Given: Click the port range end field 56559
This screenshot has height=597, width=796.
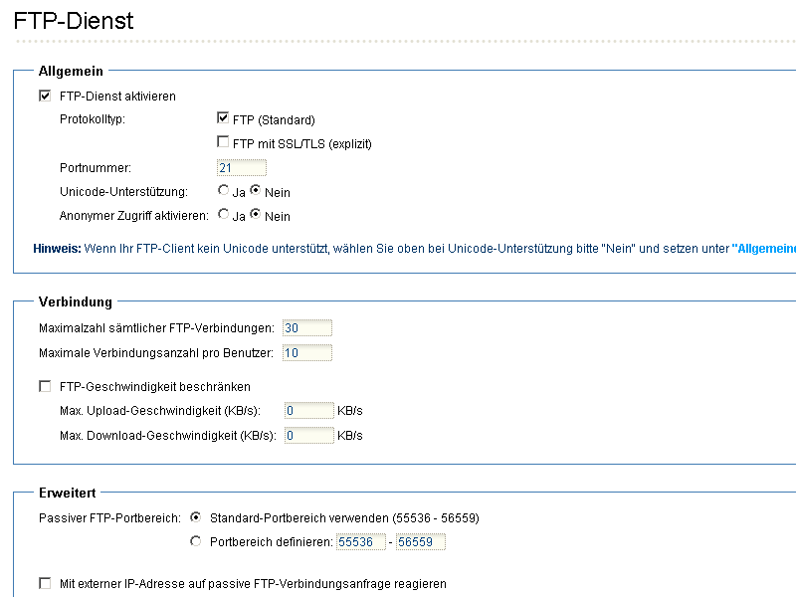Looking at the screenshot, I should click(421, 541).
